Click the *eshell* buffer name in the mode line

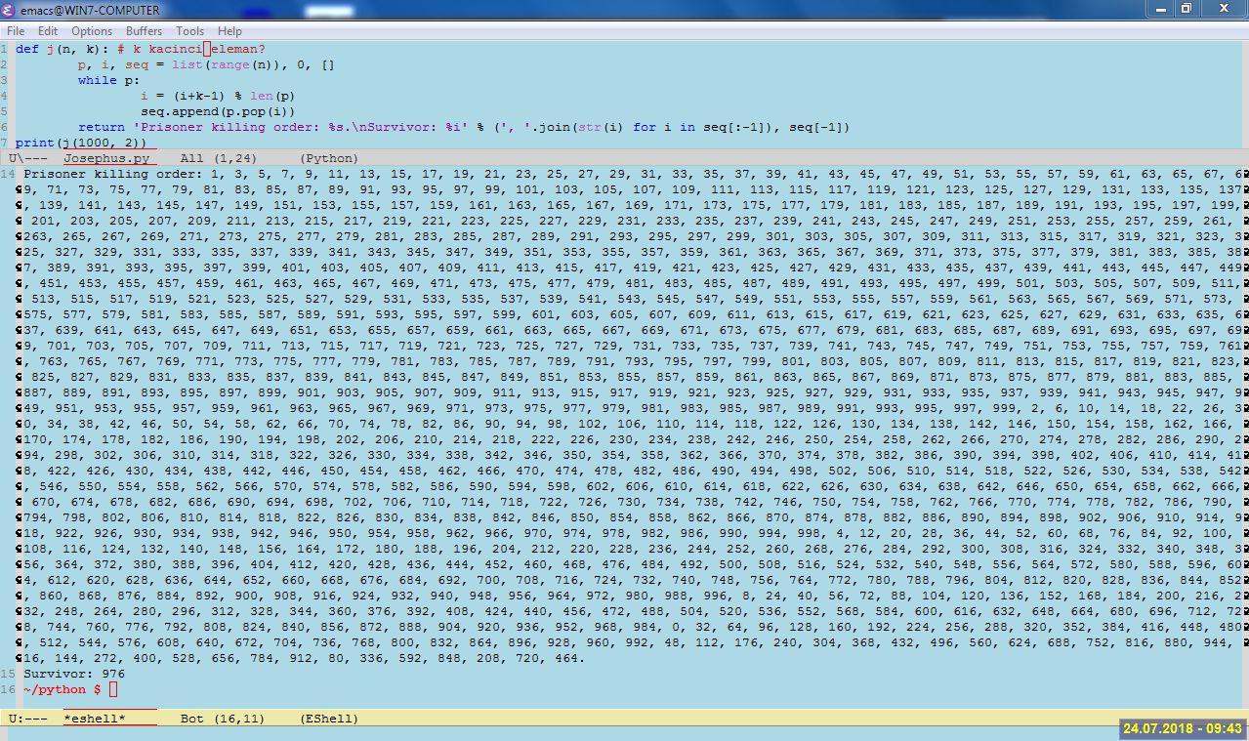tap(95, 719)
